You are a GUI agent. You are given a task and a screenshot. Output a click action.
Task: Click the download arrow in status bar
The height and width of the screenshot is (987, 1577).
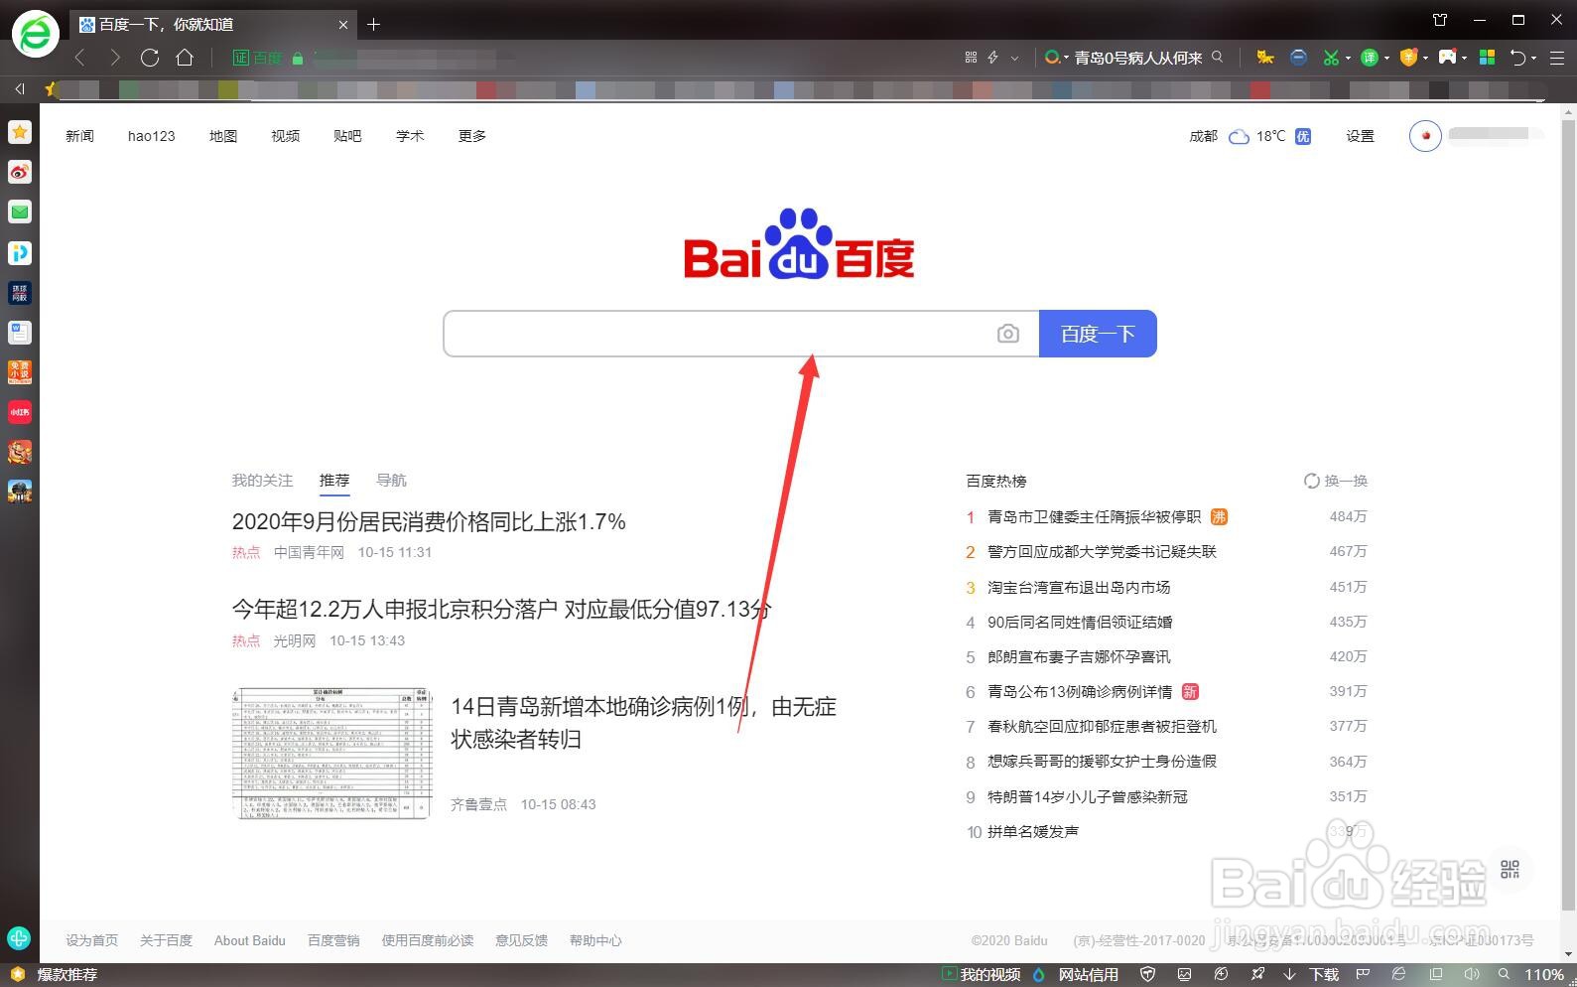pyautogui.click(x=1289, y=975)
